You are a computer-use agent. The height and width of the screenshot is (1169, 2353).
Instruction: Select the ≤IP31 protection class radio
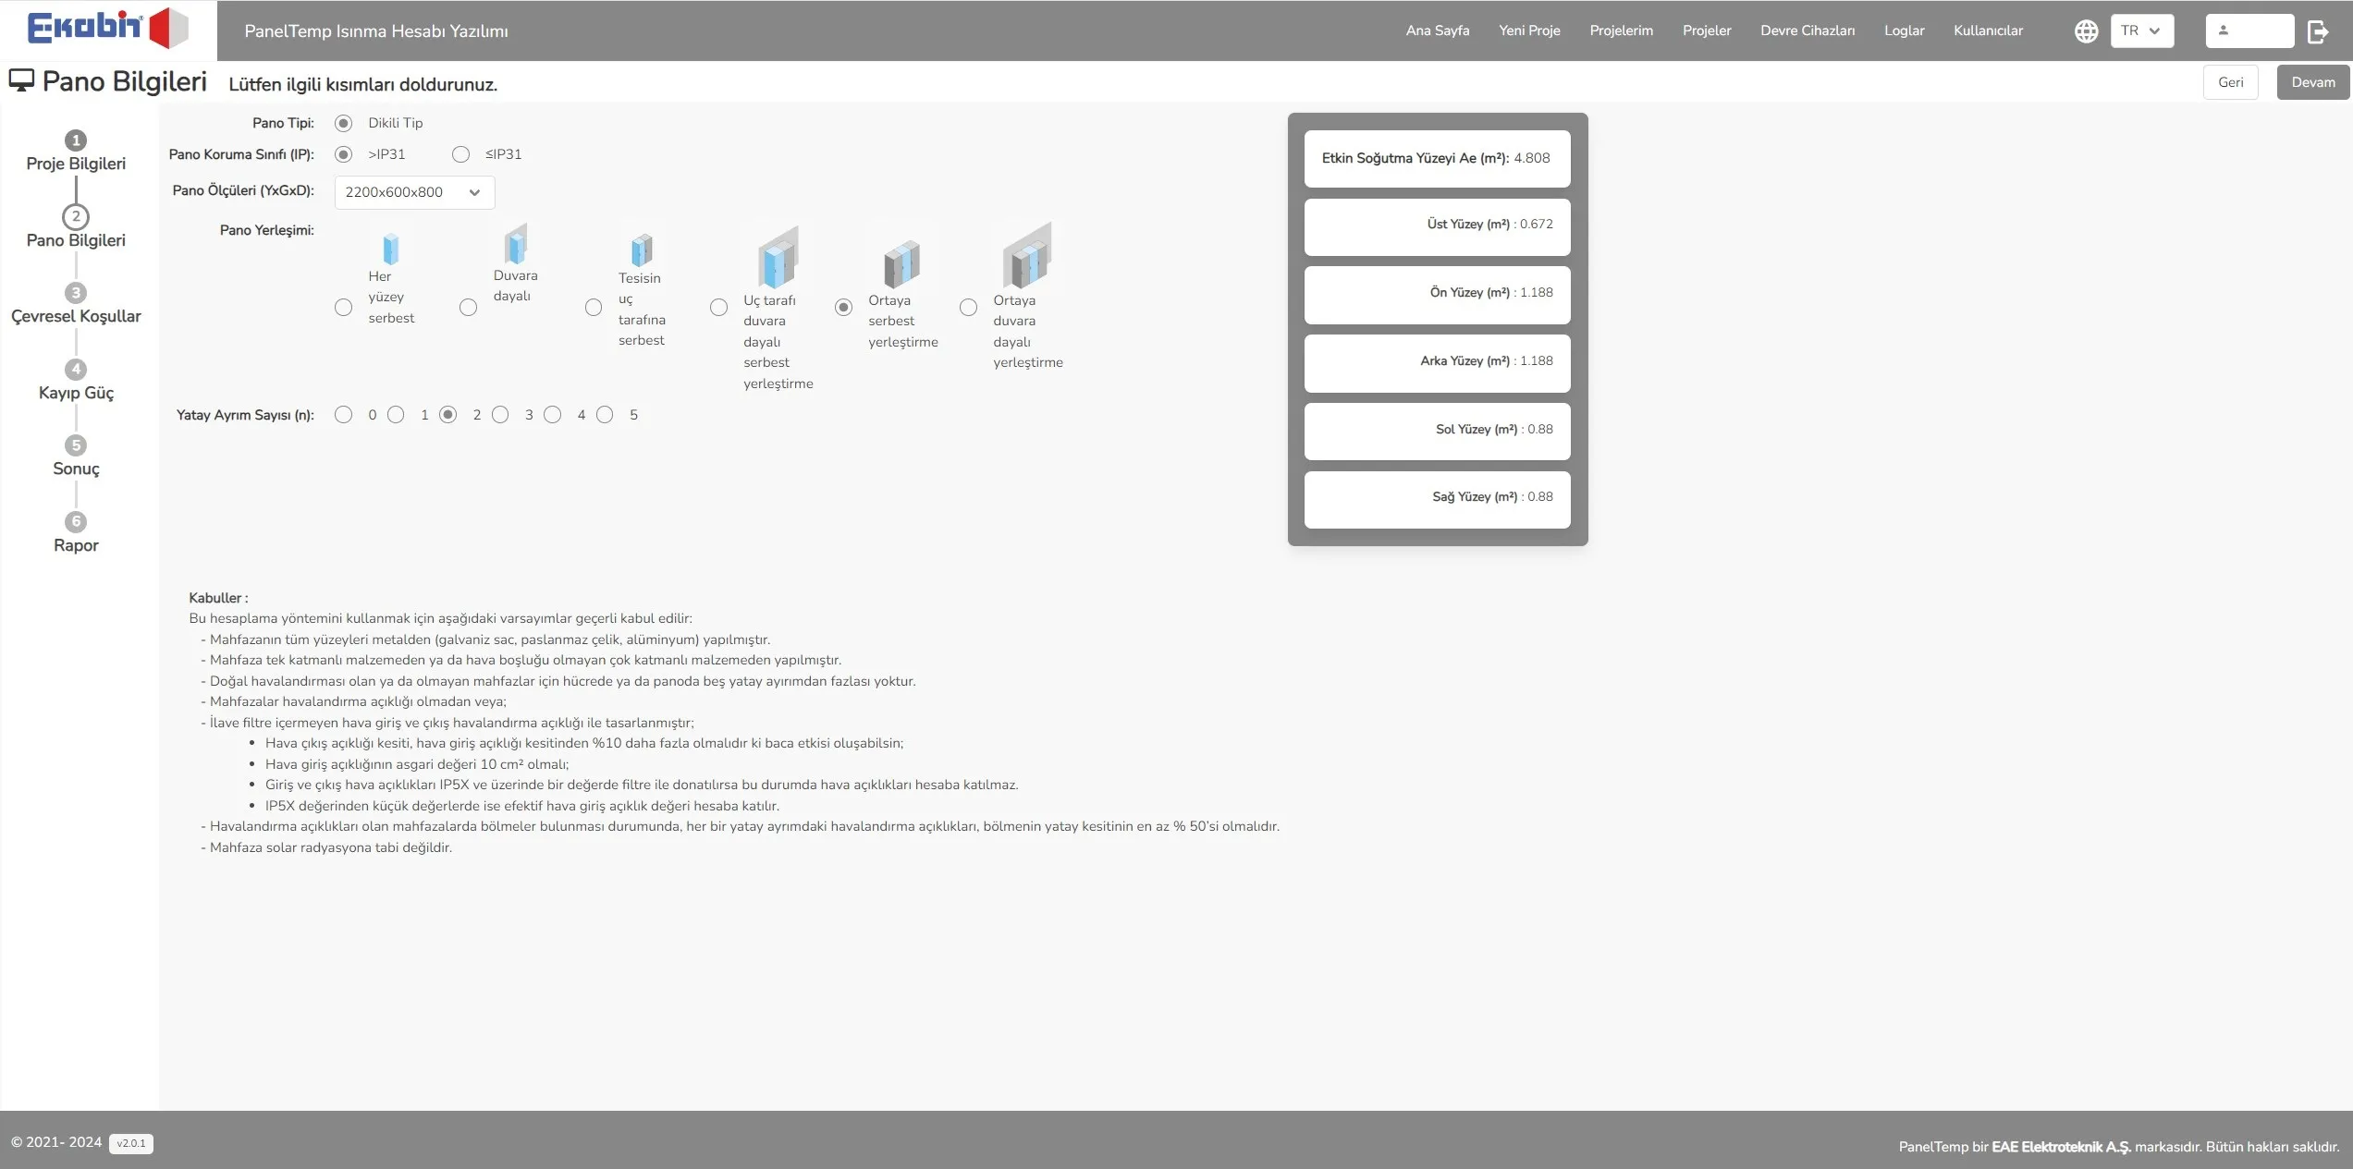tap(460, 154)
